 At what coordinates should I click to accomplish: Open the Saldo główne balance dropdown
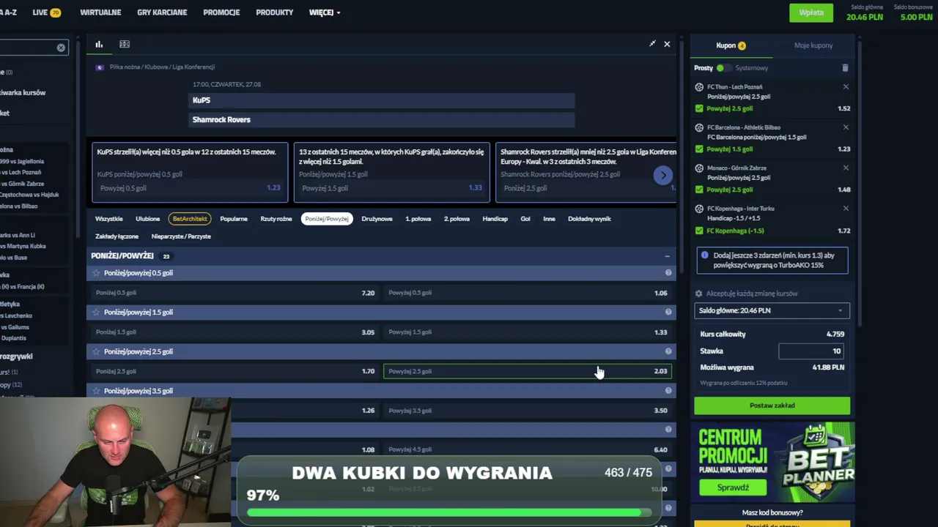point(772,310)
